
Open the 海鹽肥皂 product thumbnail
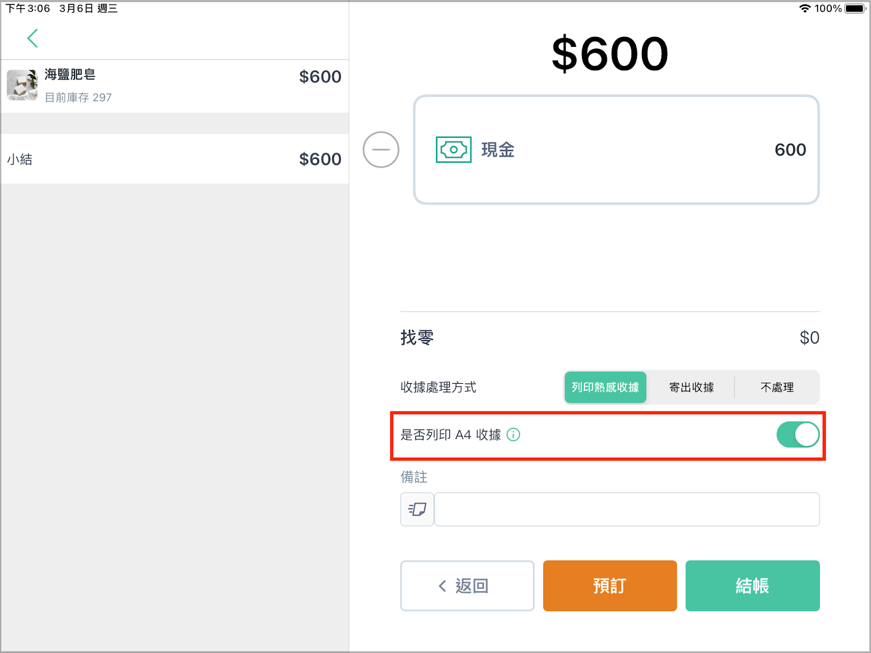(22, 85)
